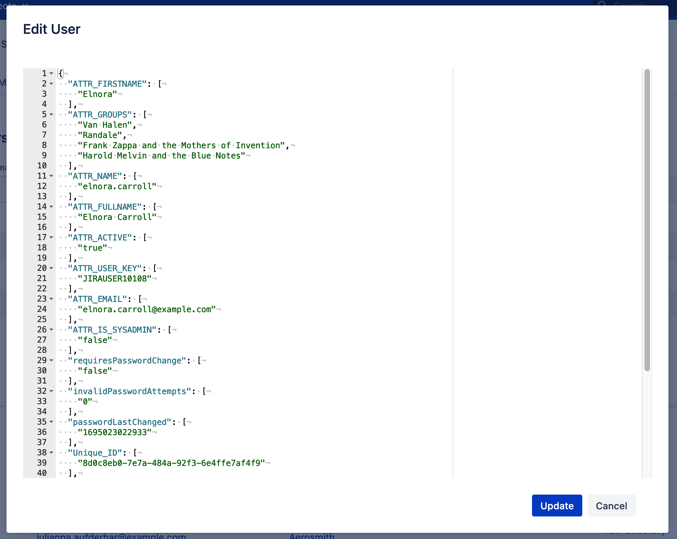Place cursor in "Van Halen" group entry
The image size is (677, 539).
coord(105,125)
